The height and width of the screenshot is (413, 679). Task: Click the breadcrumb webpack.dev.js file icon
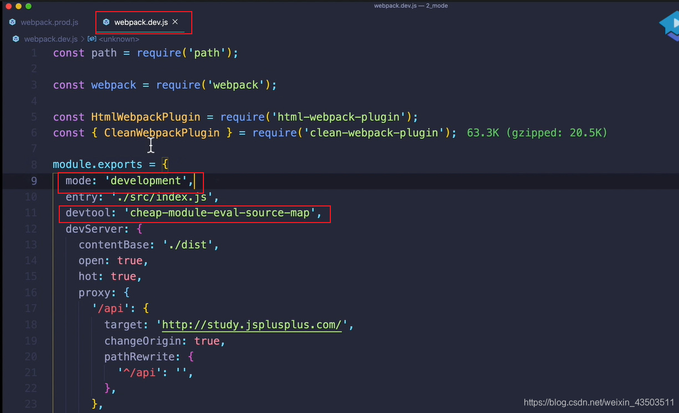pos(16,39)
